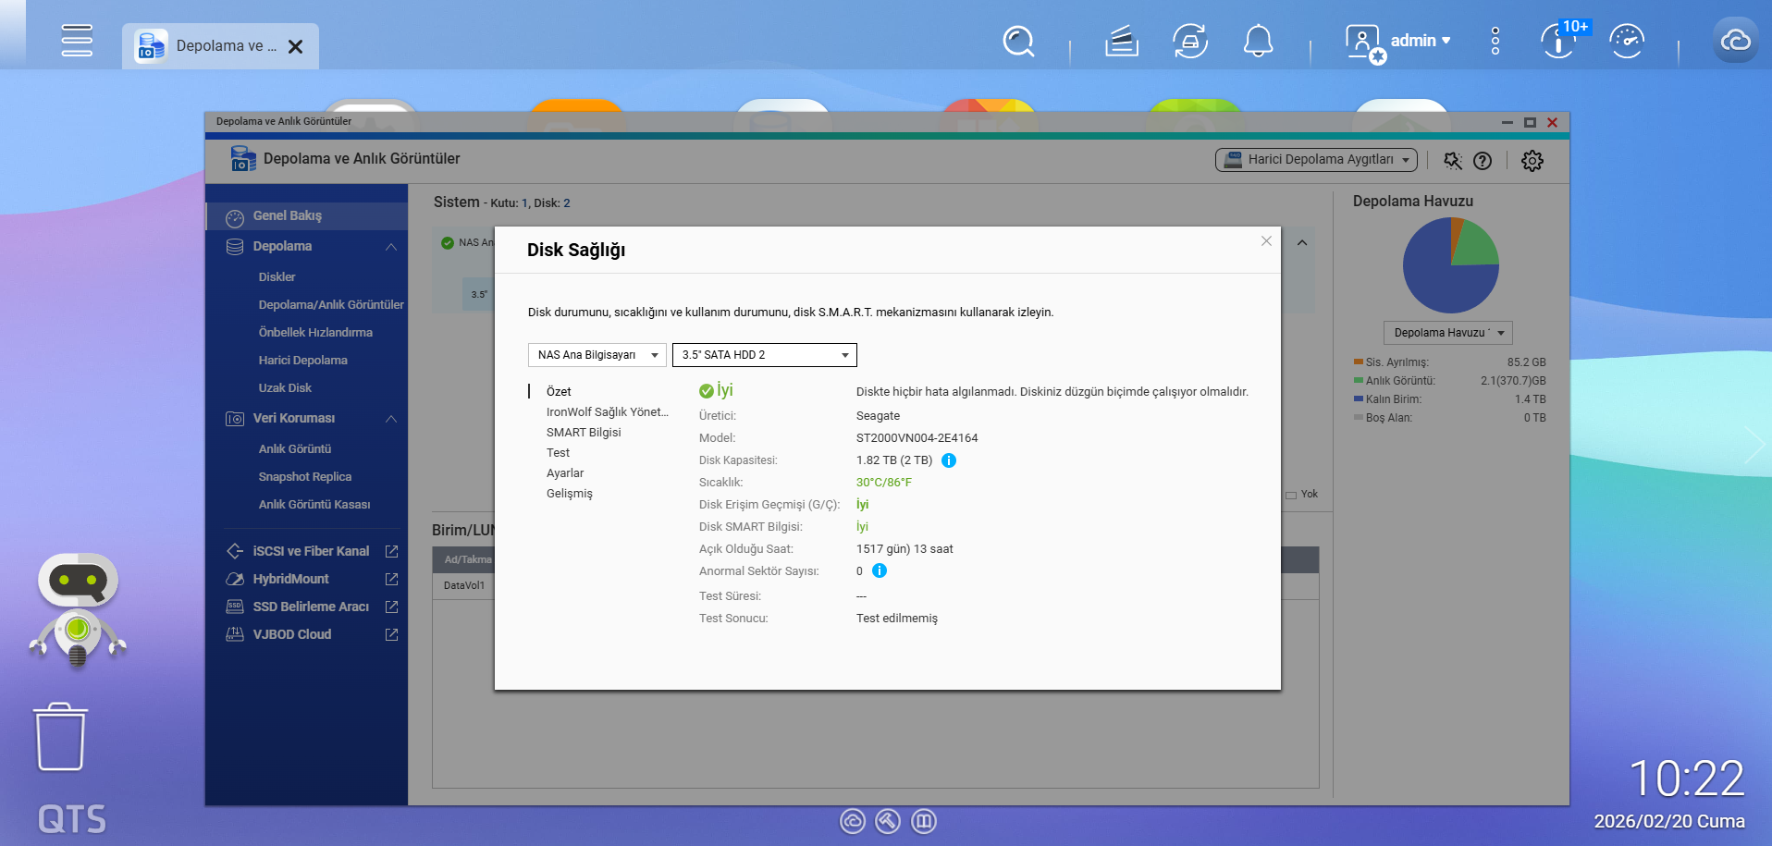Open background tasks icon in top bar

[1122, 42]
